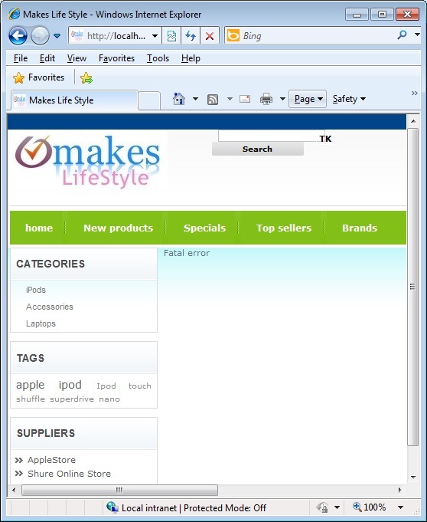Stop loading with the red X icon
The image size is (427, 522).
[x=210, y=35]
